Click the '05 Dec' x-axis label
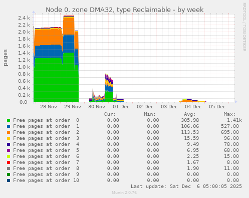 tap(217, 107)
